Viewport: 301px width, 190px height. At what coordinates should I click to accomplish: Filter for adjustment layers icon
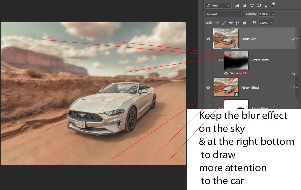coord(244,6)
